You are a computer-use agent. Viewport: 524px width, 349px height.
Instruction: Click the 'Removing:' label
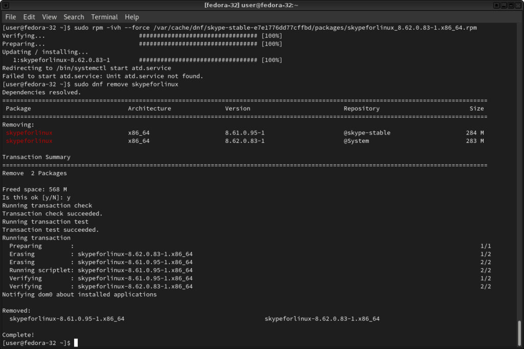click(x=18, y=125)
